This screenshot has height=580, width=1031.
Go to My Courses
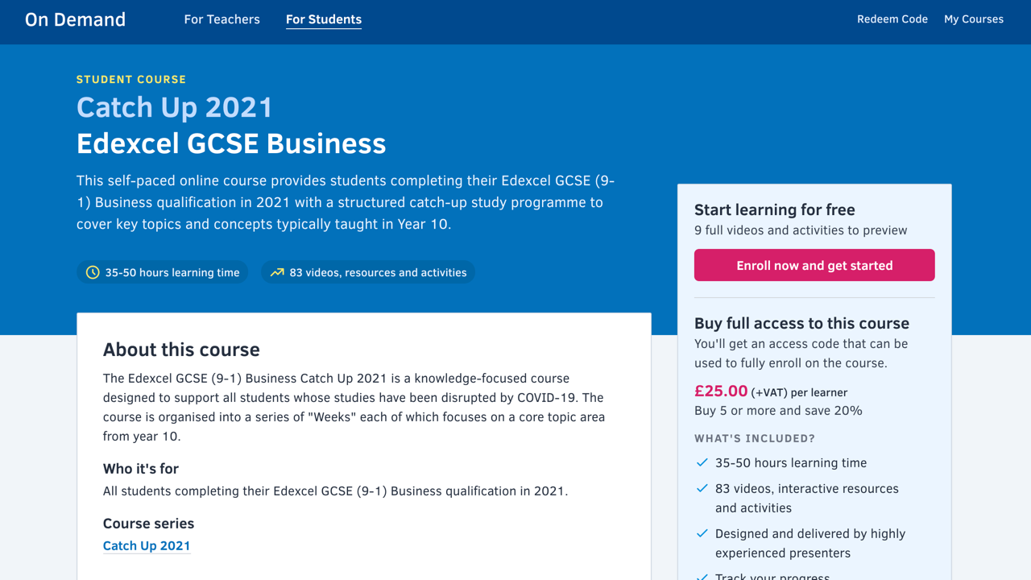click(974, 19)
